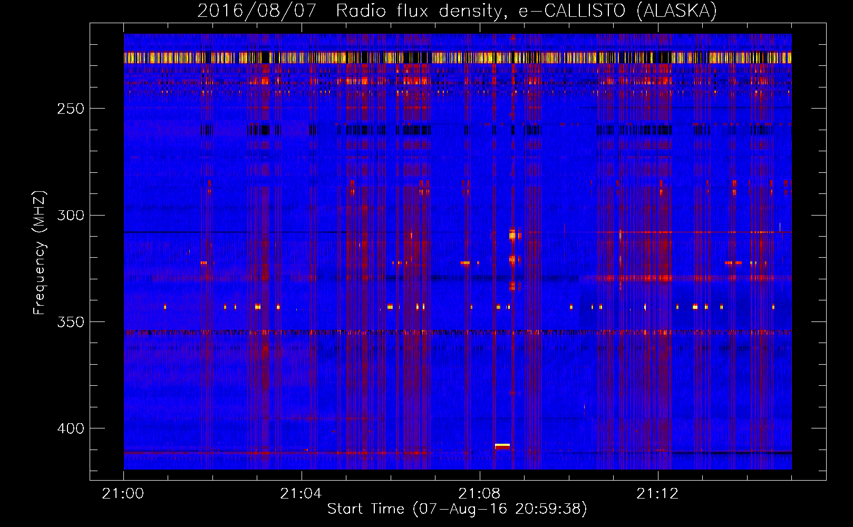Click the "Start Time (07-Aug-16 20:59:38)" axis label
853x527 pixels.
pyautogui.click(x=457, y=509)
